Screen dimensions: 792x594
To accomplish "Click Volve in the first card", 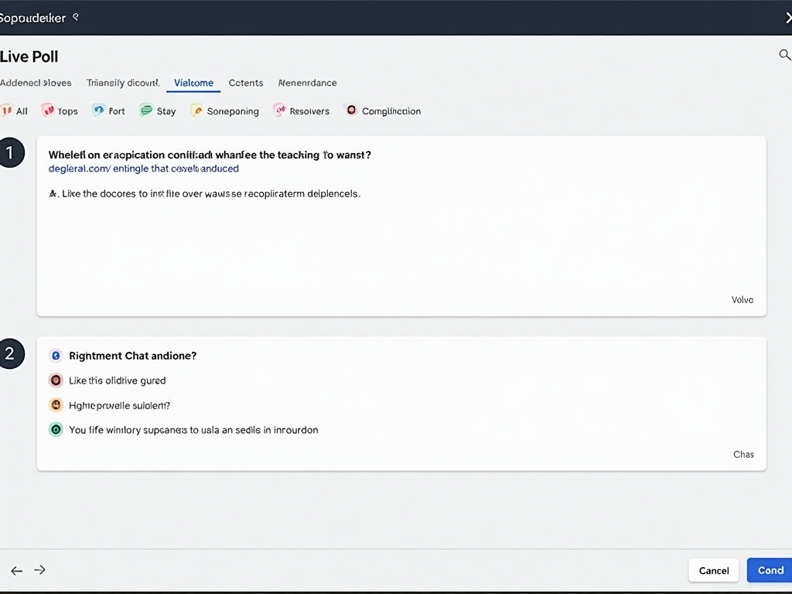I will pos(742,300).
